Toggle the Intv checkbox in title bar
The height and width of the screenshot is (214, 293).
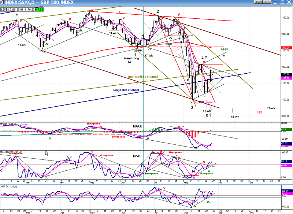pos(267,2)
